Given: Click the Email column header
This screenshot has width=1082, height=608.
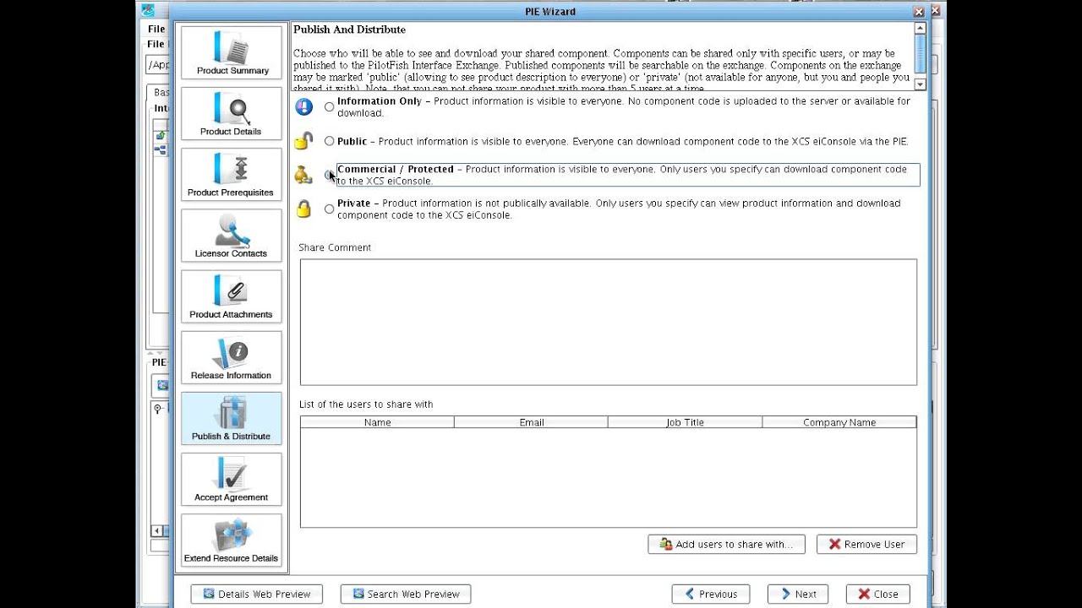Looking at the screenshot, I should click(531, 422).
